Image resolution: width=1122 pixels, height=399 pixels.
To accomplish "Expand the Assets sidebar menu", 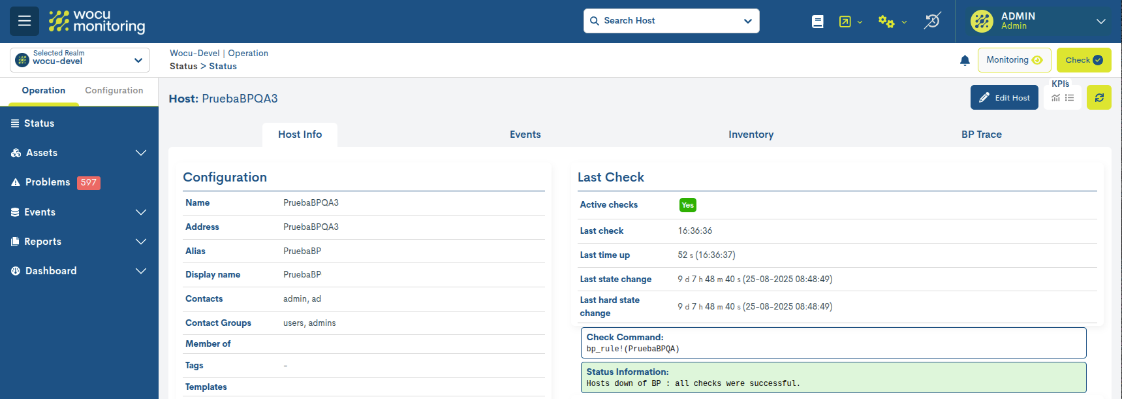I will pos(79,153).
